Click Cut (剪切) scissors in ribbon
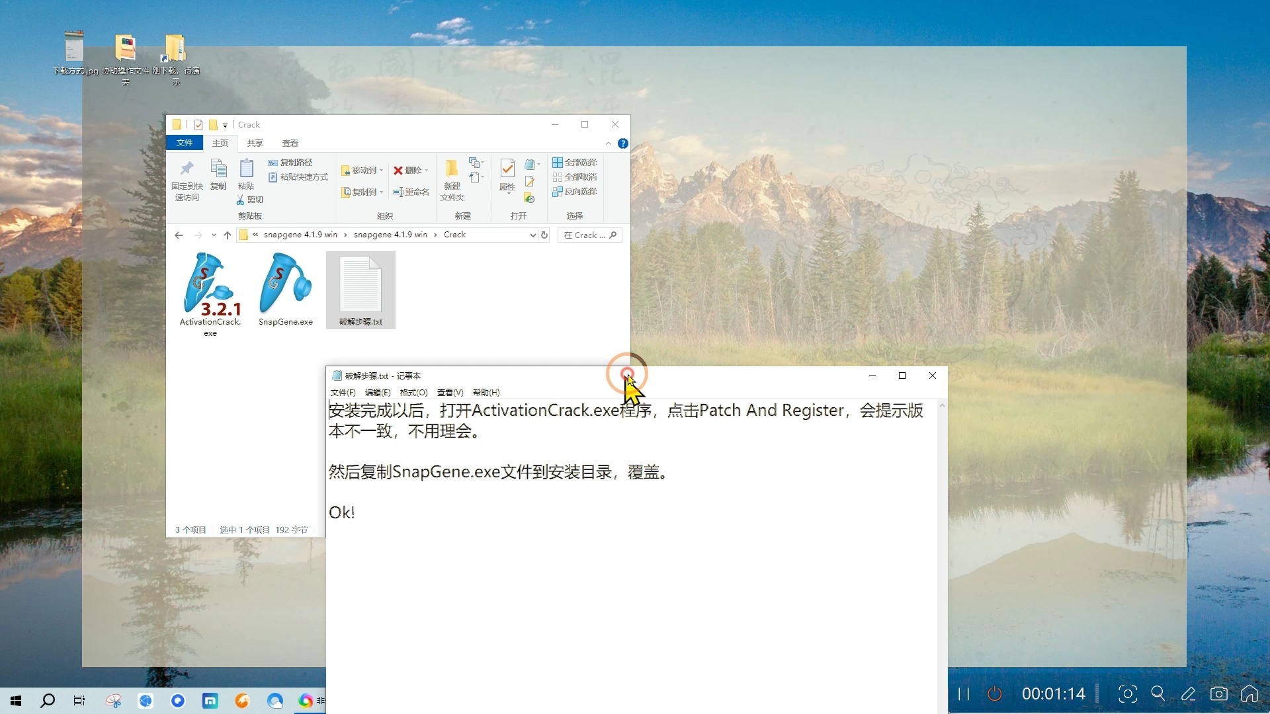This screenshot has height=714, width=1270. (x=250, y=199)
